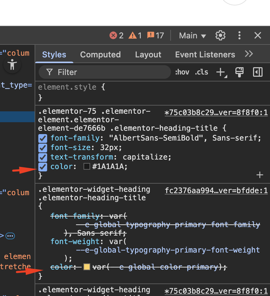Switch to the Styles tab
270x296 pixels.
(x=54, y=55)
